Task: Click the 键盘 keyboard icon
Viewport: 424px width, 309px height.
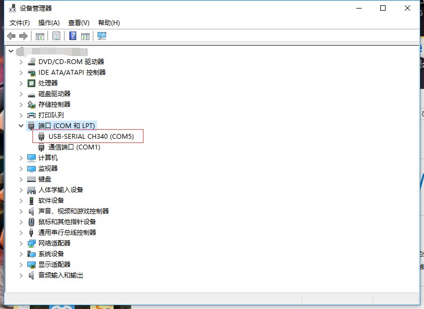Action: click(x=31, y=179)
